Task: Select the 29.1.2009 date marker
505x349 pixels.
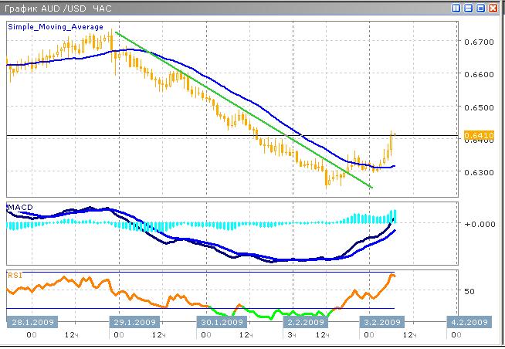Action: (x=136, y=322)
